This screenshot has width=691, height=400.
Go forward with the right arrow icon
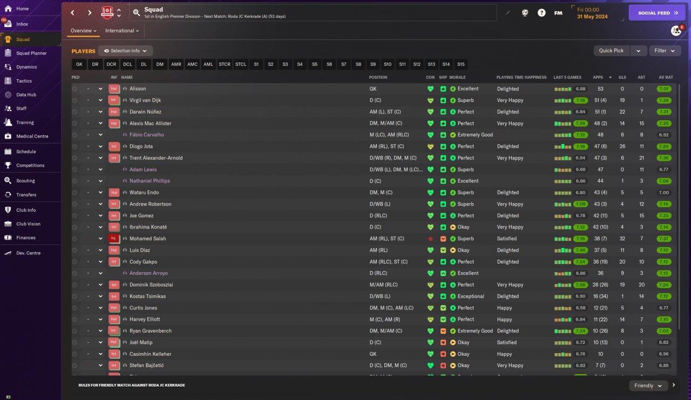[90, 12]
